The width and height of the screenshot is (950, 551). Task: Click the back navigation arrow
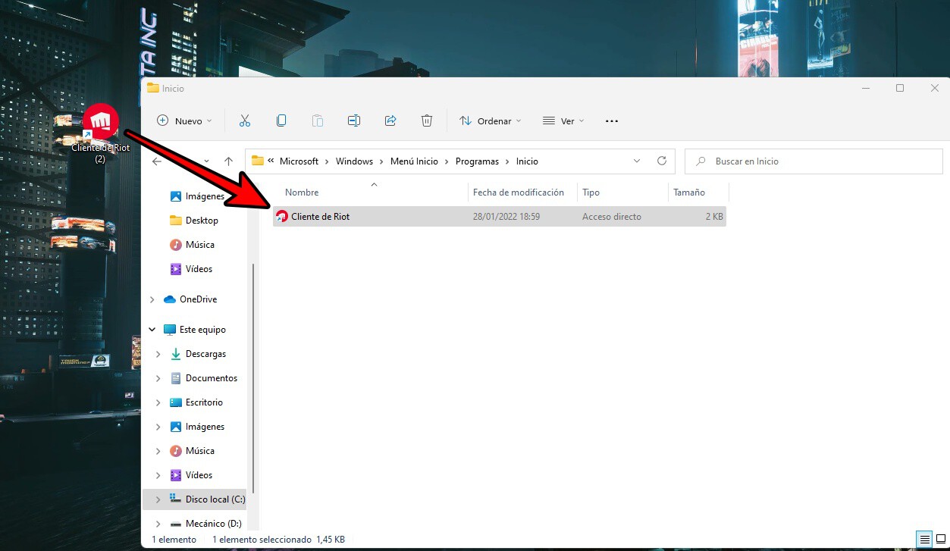pos(157,161)
